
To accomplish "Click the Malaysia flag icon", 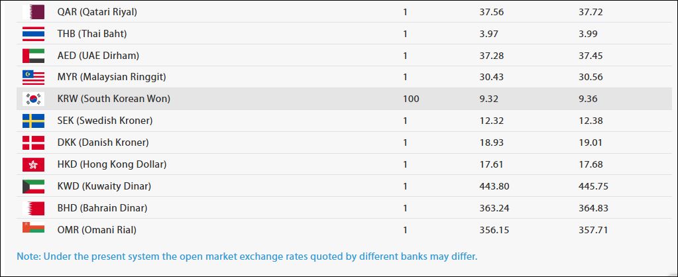I will (x=33, y=78).
